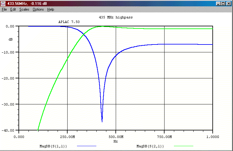233x151 pixels.
Task: Click the -10.00 y-axis tick label
Action: pyautogui.click(x=8, y=52)
